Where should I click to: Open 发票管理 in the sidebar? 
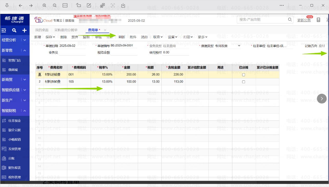click(15, 149)
